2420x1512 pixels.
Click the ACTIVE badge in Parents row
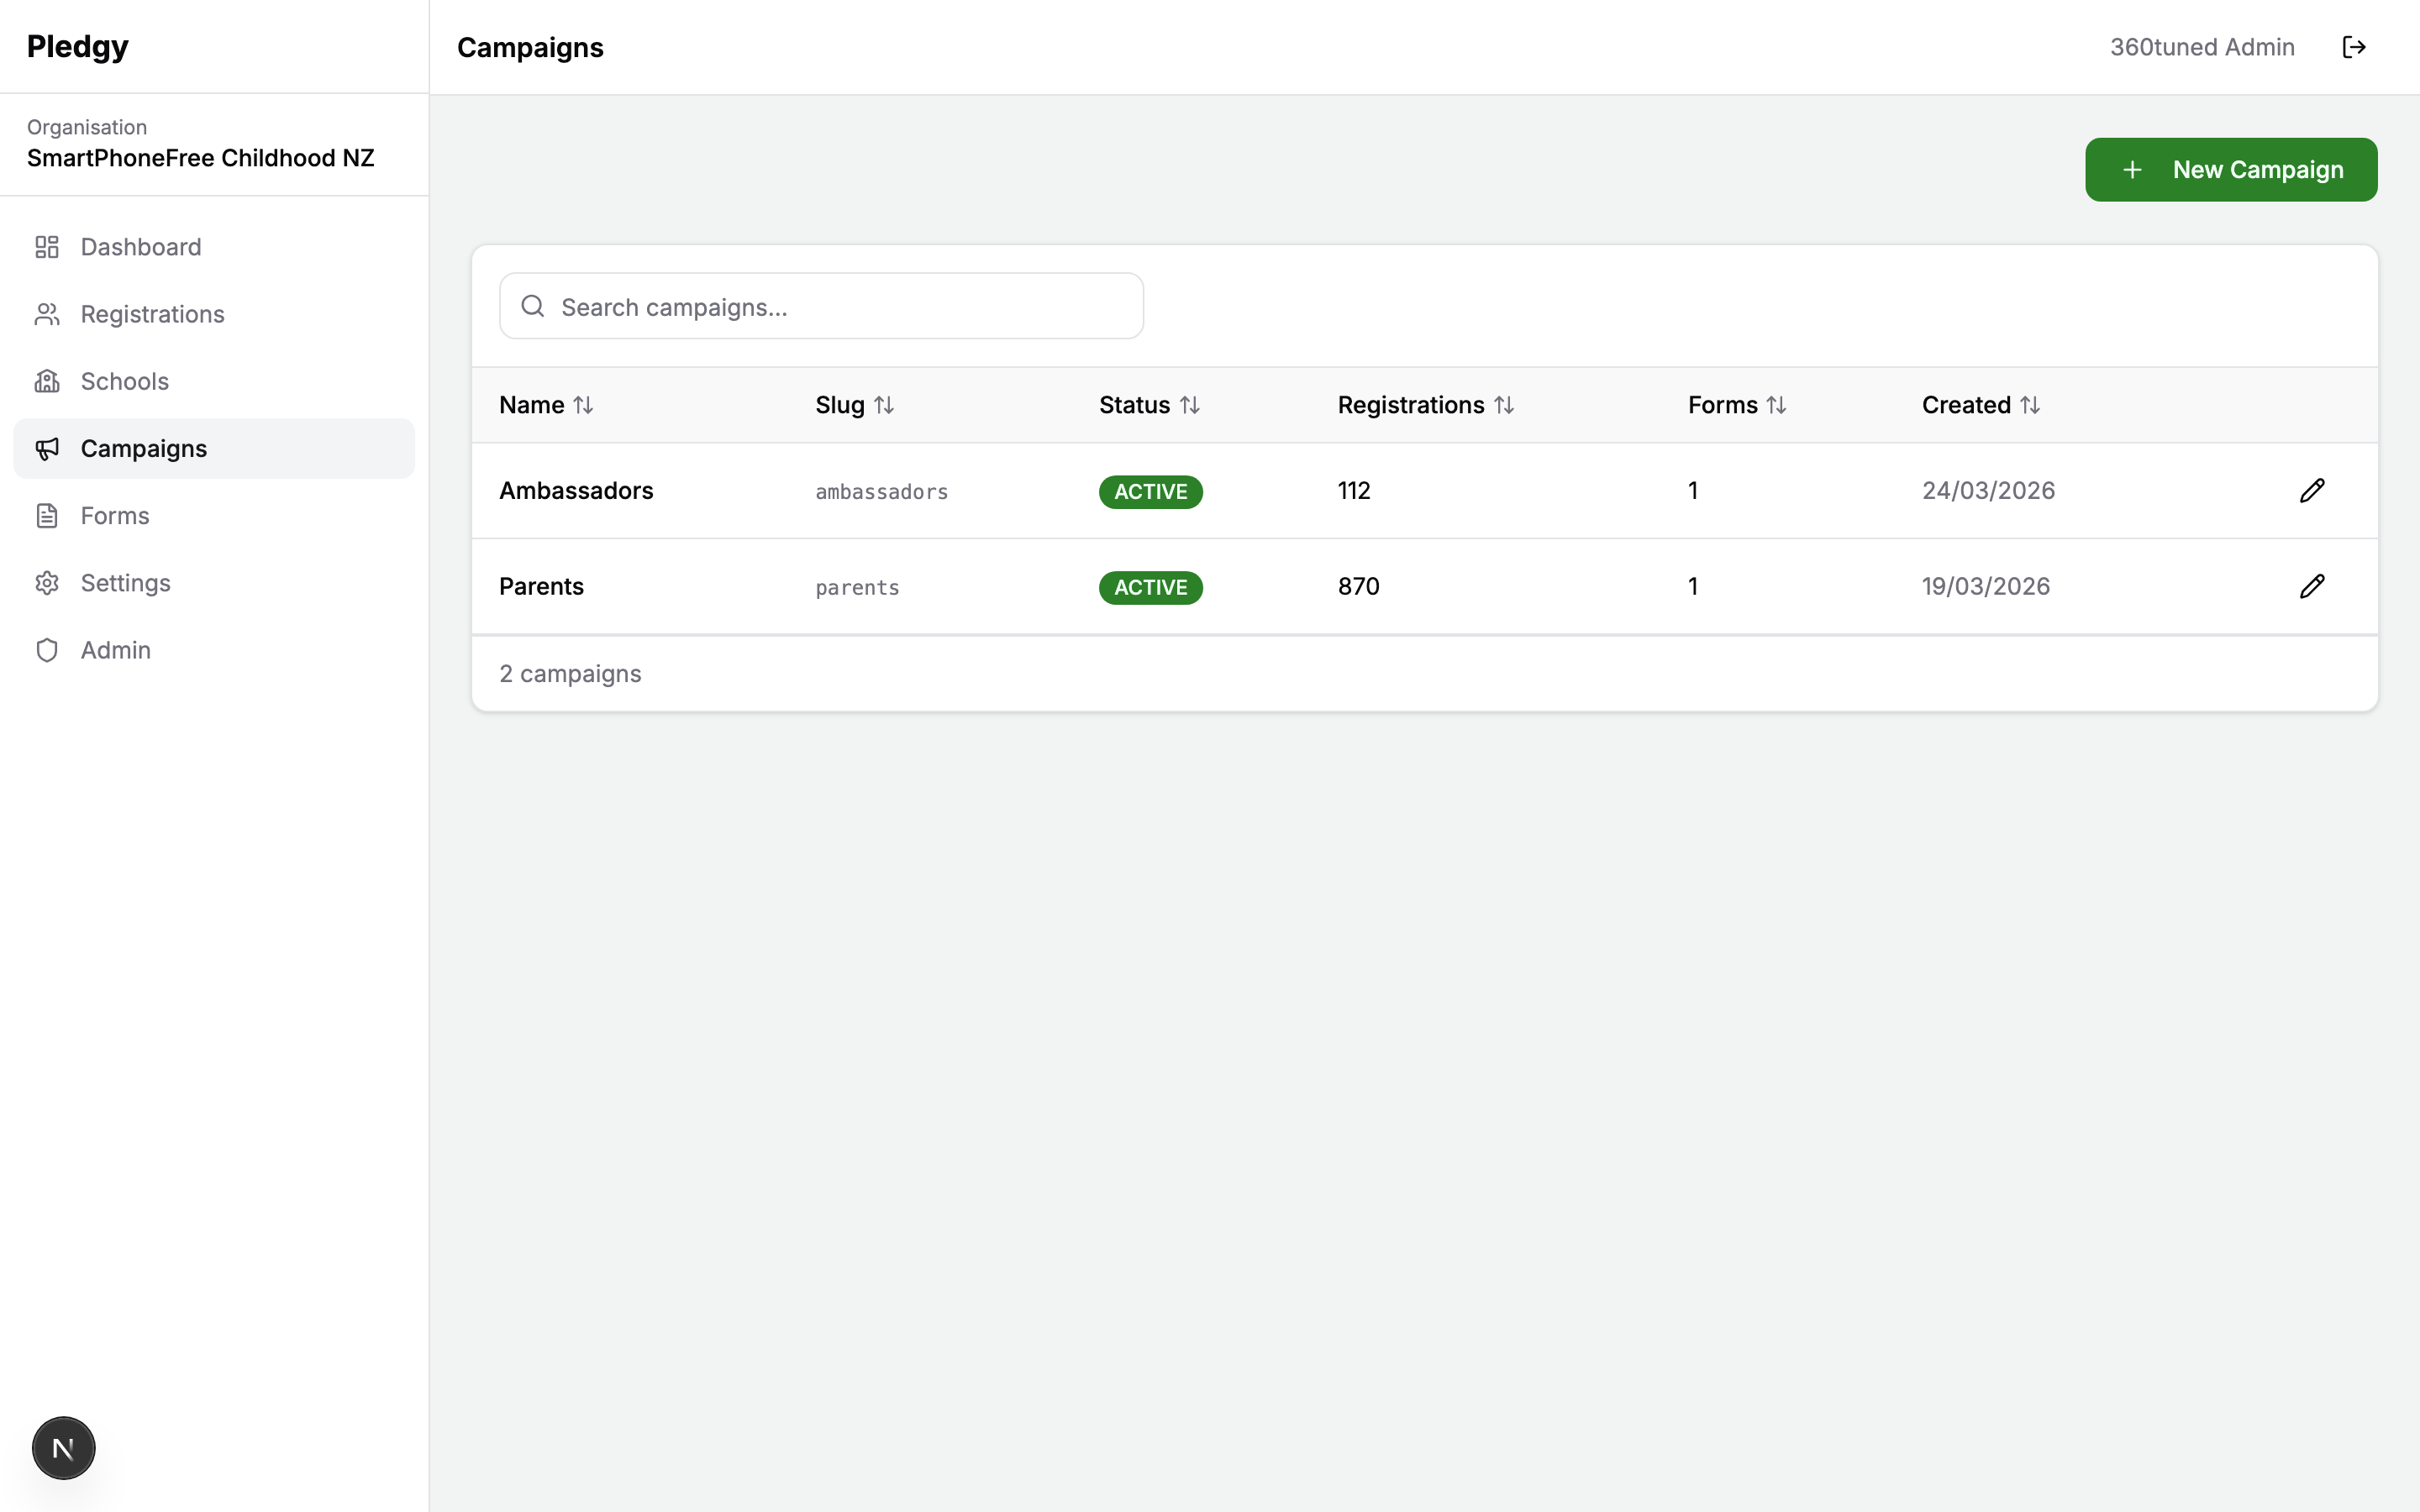tap(1150, 587)
